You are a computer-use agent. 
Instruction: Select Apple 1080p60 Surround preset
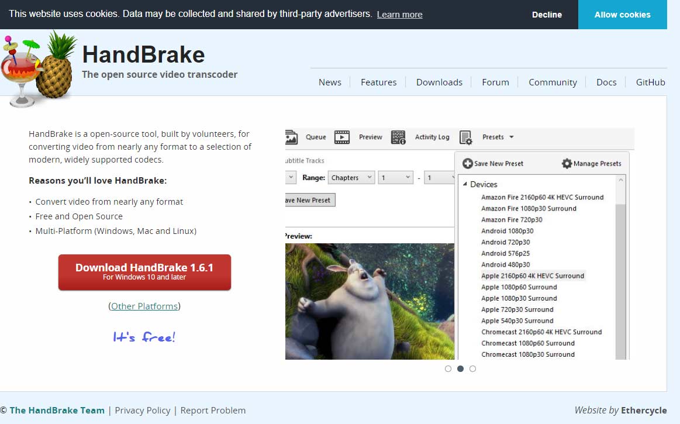click(519, 287)
